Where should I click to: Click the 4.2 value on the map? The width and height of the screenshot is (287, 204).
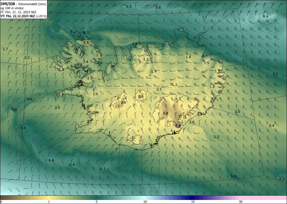(282, 179)
